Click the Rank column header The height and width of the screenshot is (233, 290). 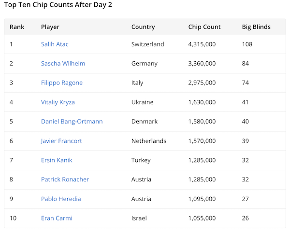17,27
